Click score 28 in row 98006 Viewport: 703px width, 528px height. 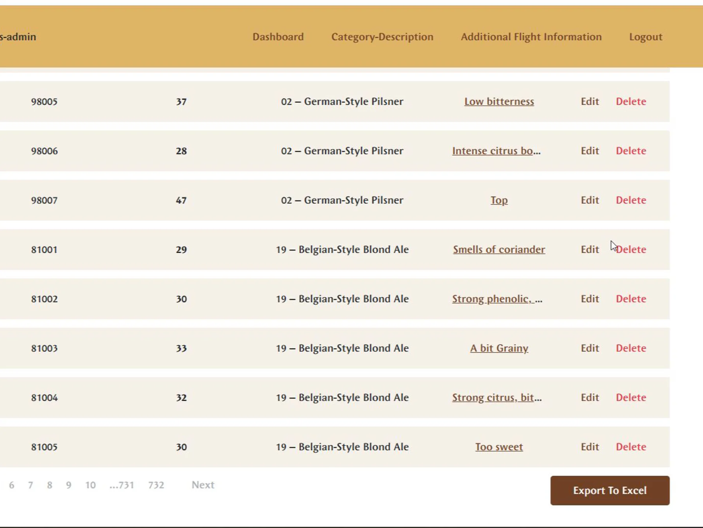click(181, 151)
